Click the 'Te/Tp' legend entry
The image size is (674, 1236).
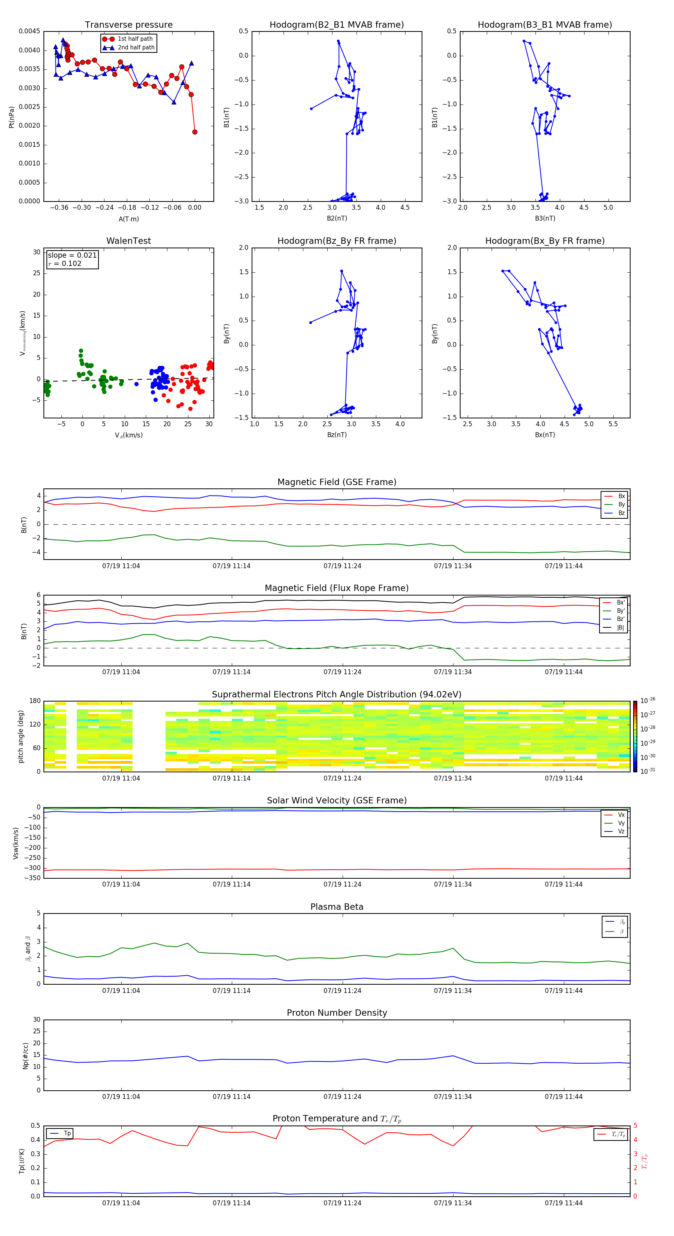[x=611, y=1134]
